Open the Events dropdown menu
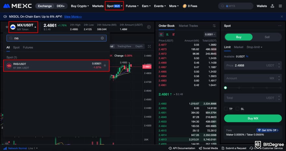This screenshot has width=286, height=151. [160, 6]
